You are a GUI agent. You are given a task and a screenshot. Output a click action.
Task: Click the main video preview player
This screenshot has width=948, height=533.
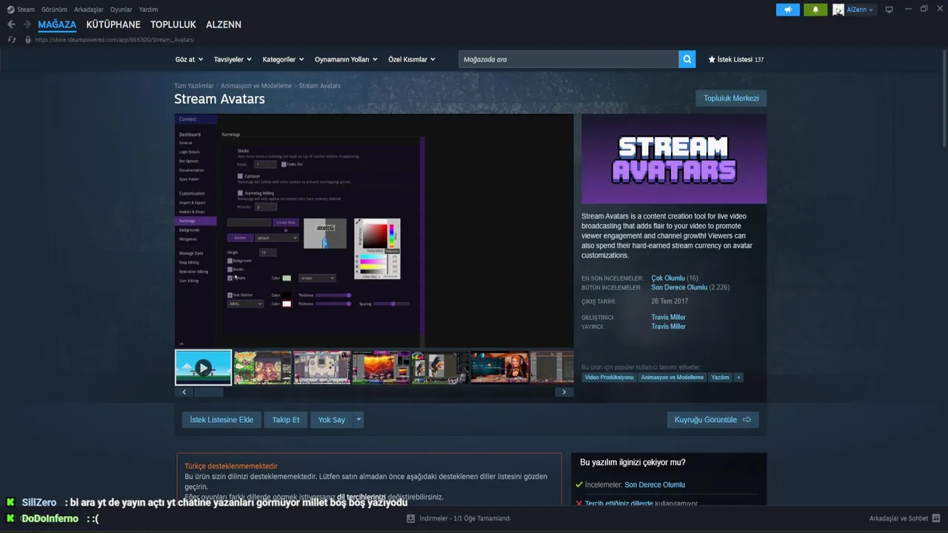(x=374, y=230)
